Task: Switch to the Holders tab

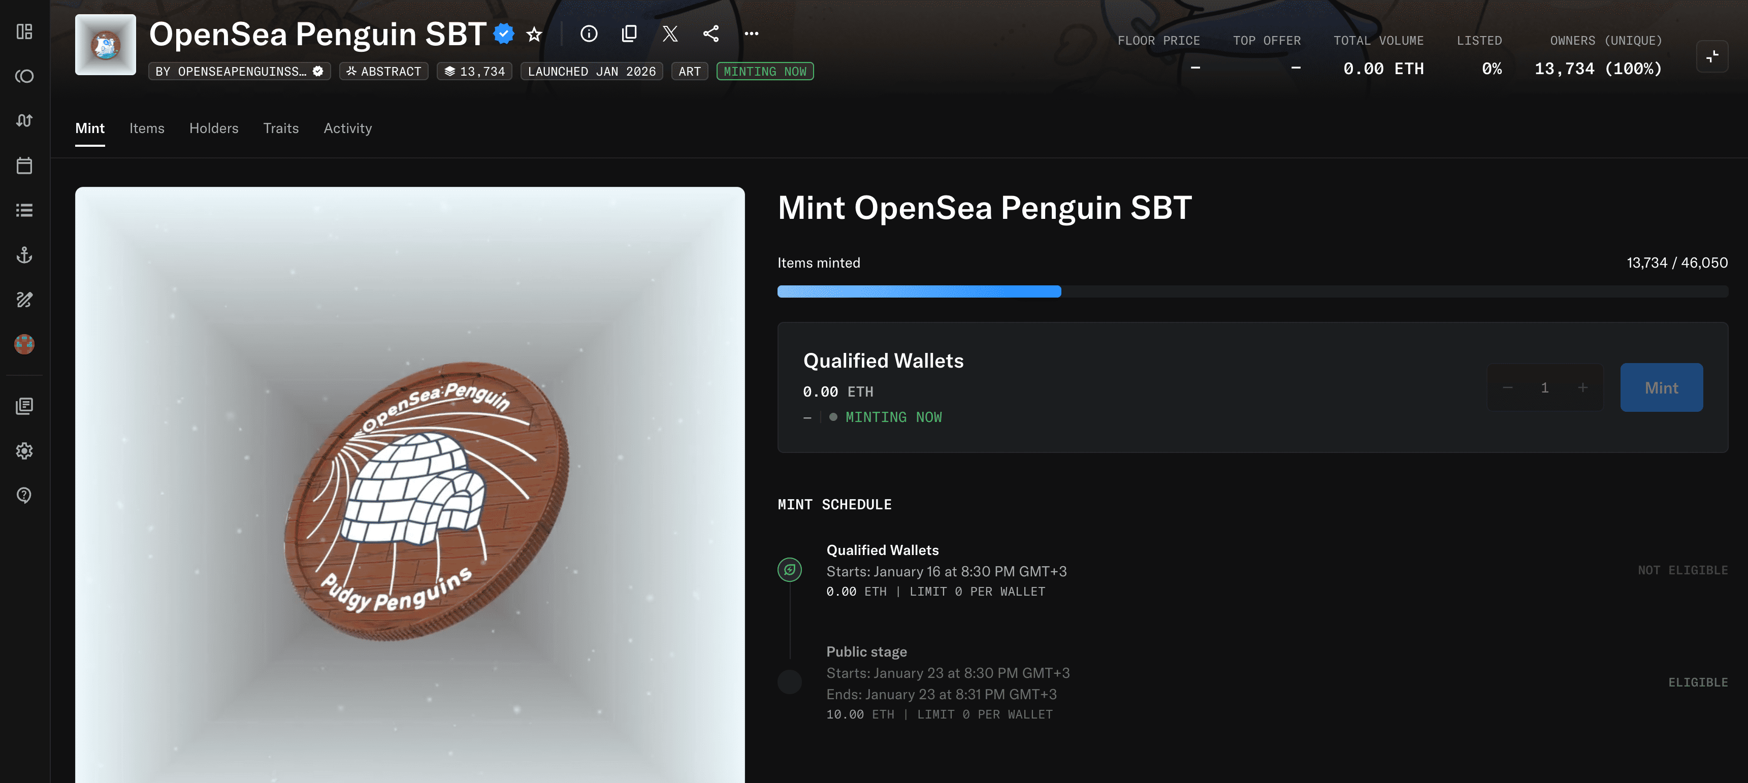Action: coord(214,128)
